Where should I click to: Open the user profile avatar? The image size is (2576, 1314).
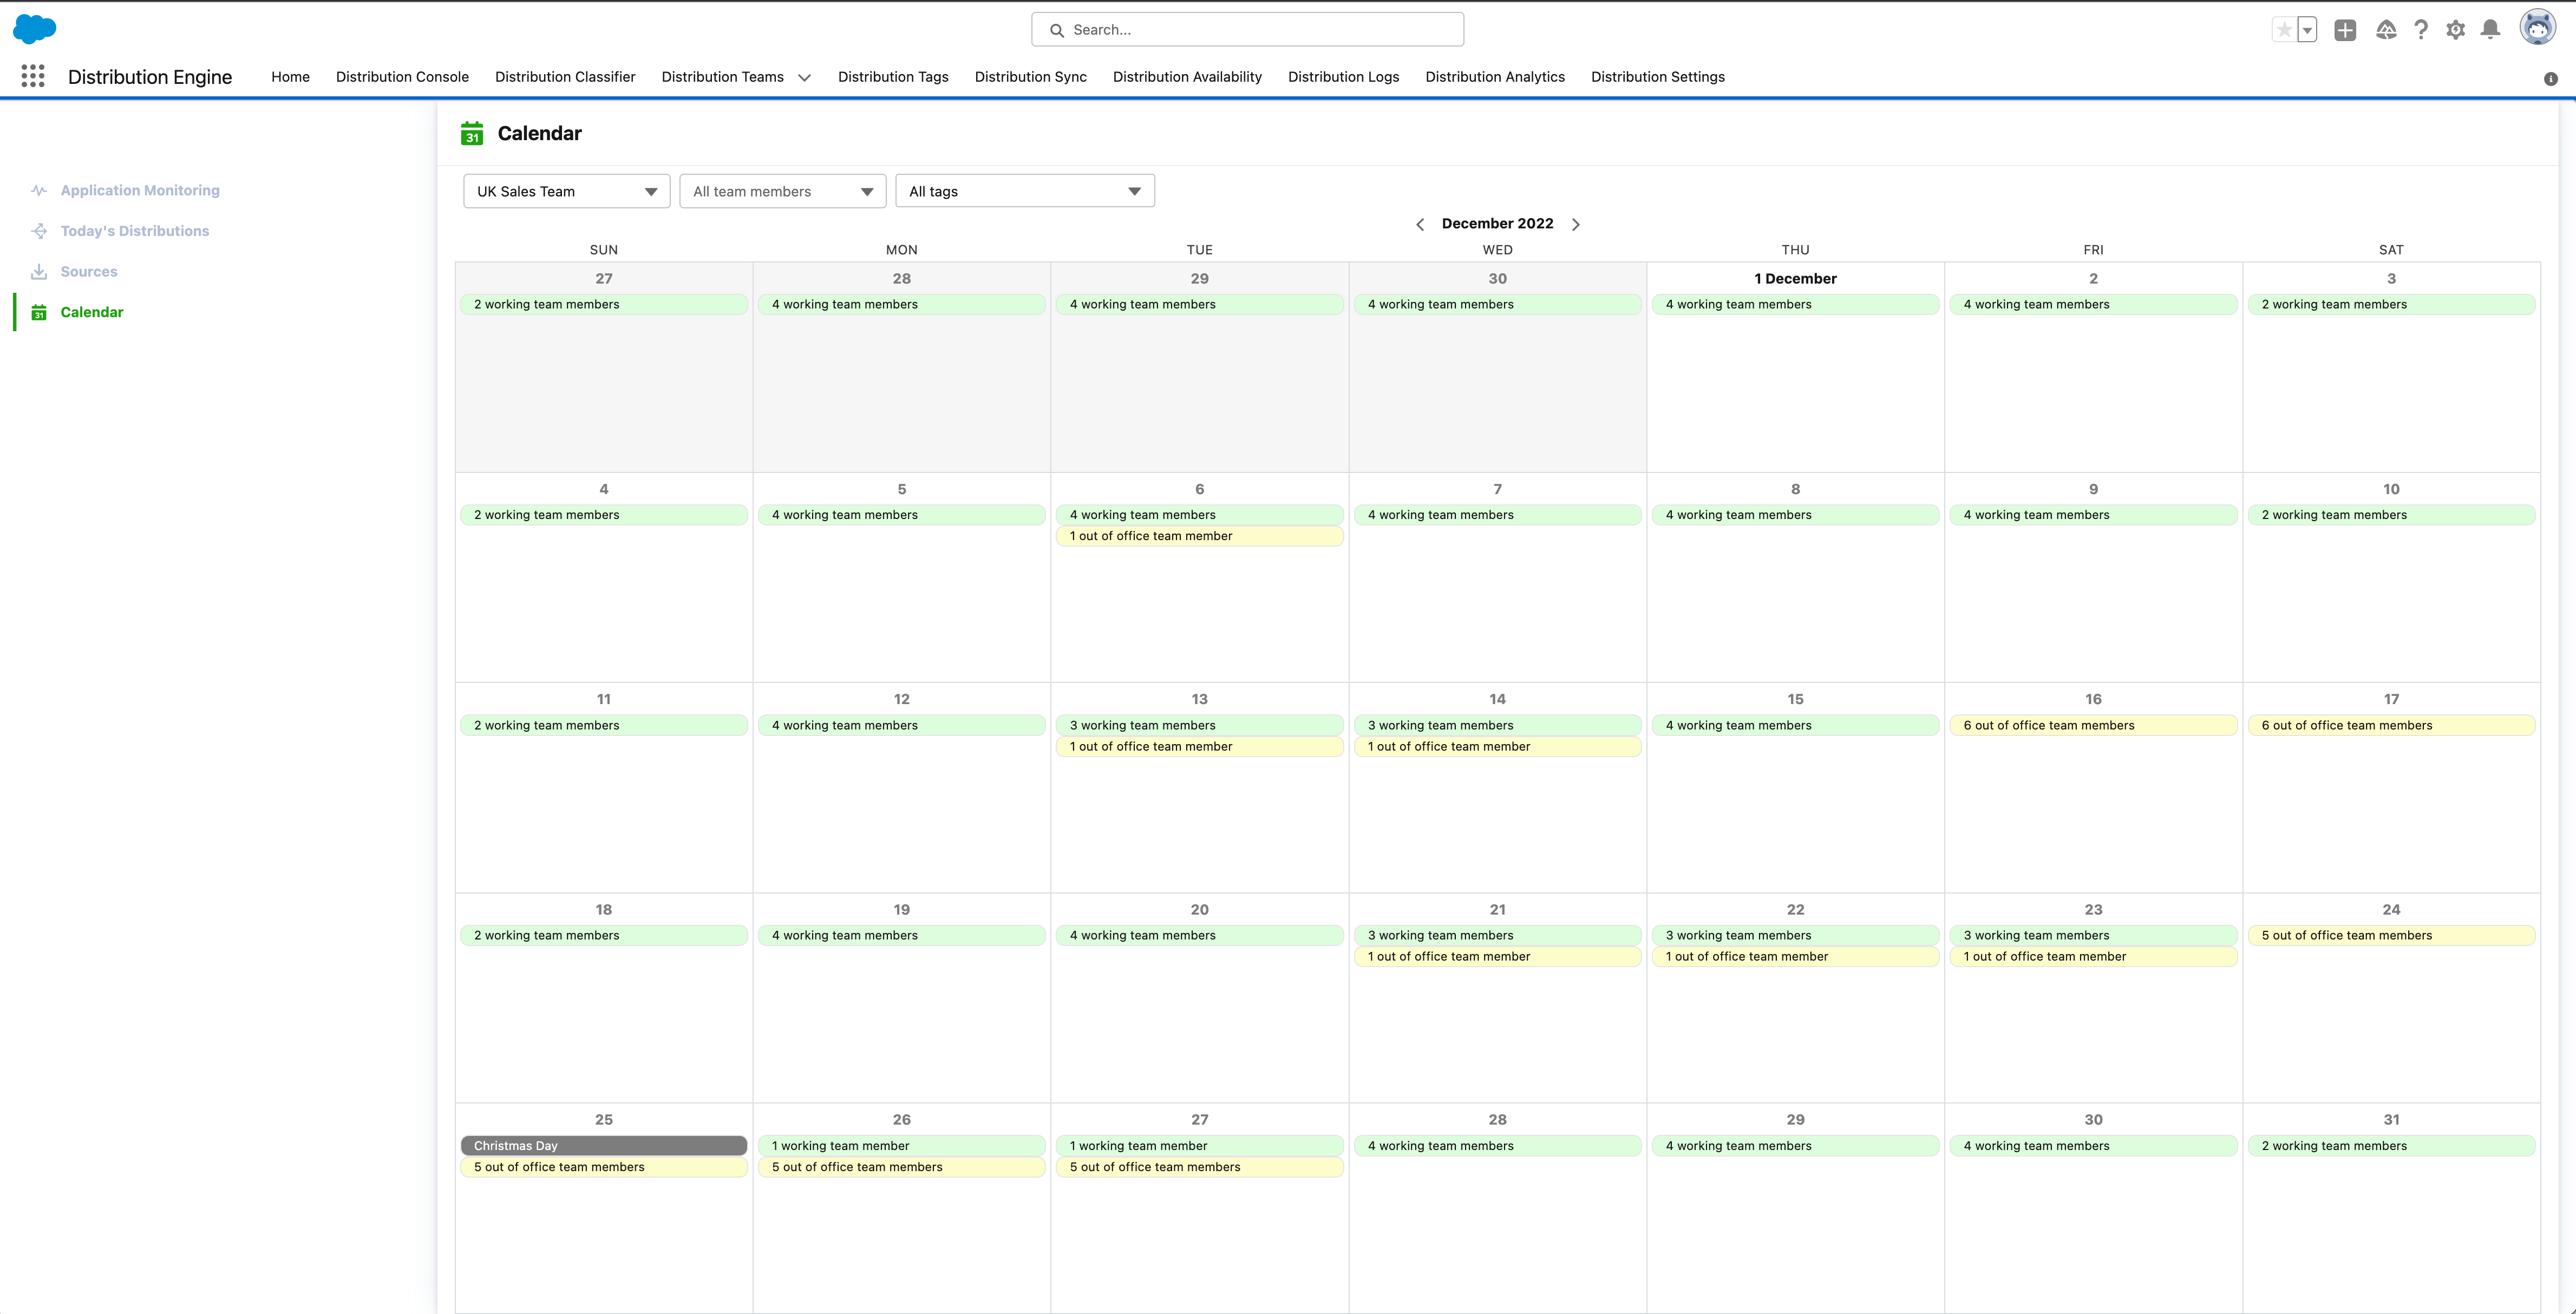coord(2538,28)
